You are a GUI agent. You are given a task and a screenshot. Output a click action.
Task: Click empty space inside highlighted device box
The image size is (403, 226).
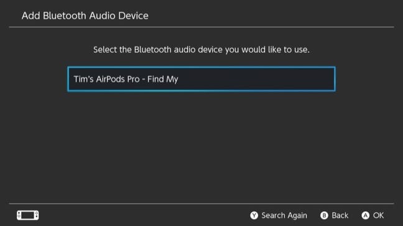[x=257, y=79]
